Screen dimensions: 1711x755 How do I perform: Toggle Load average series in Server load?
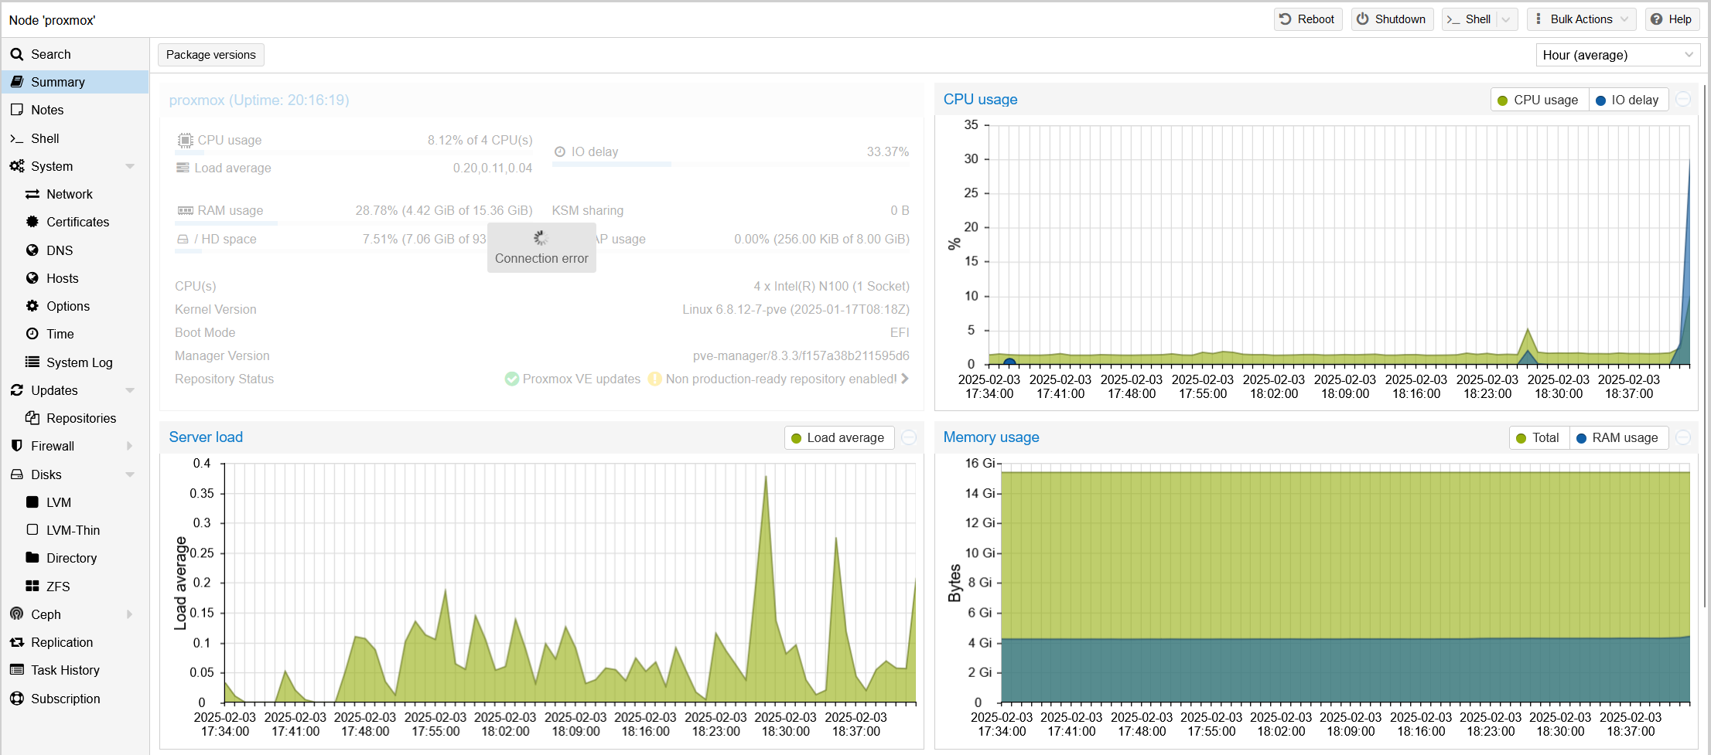point(838,437)
